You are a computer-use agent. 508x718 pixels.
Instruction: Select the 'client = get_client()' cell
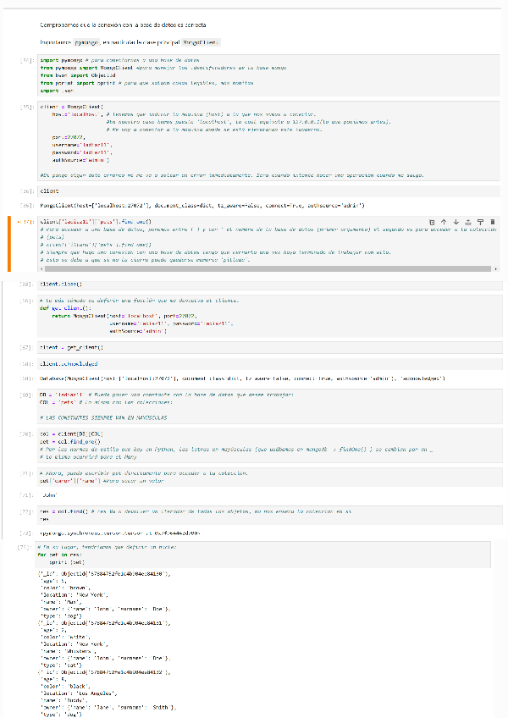254,347
